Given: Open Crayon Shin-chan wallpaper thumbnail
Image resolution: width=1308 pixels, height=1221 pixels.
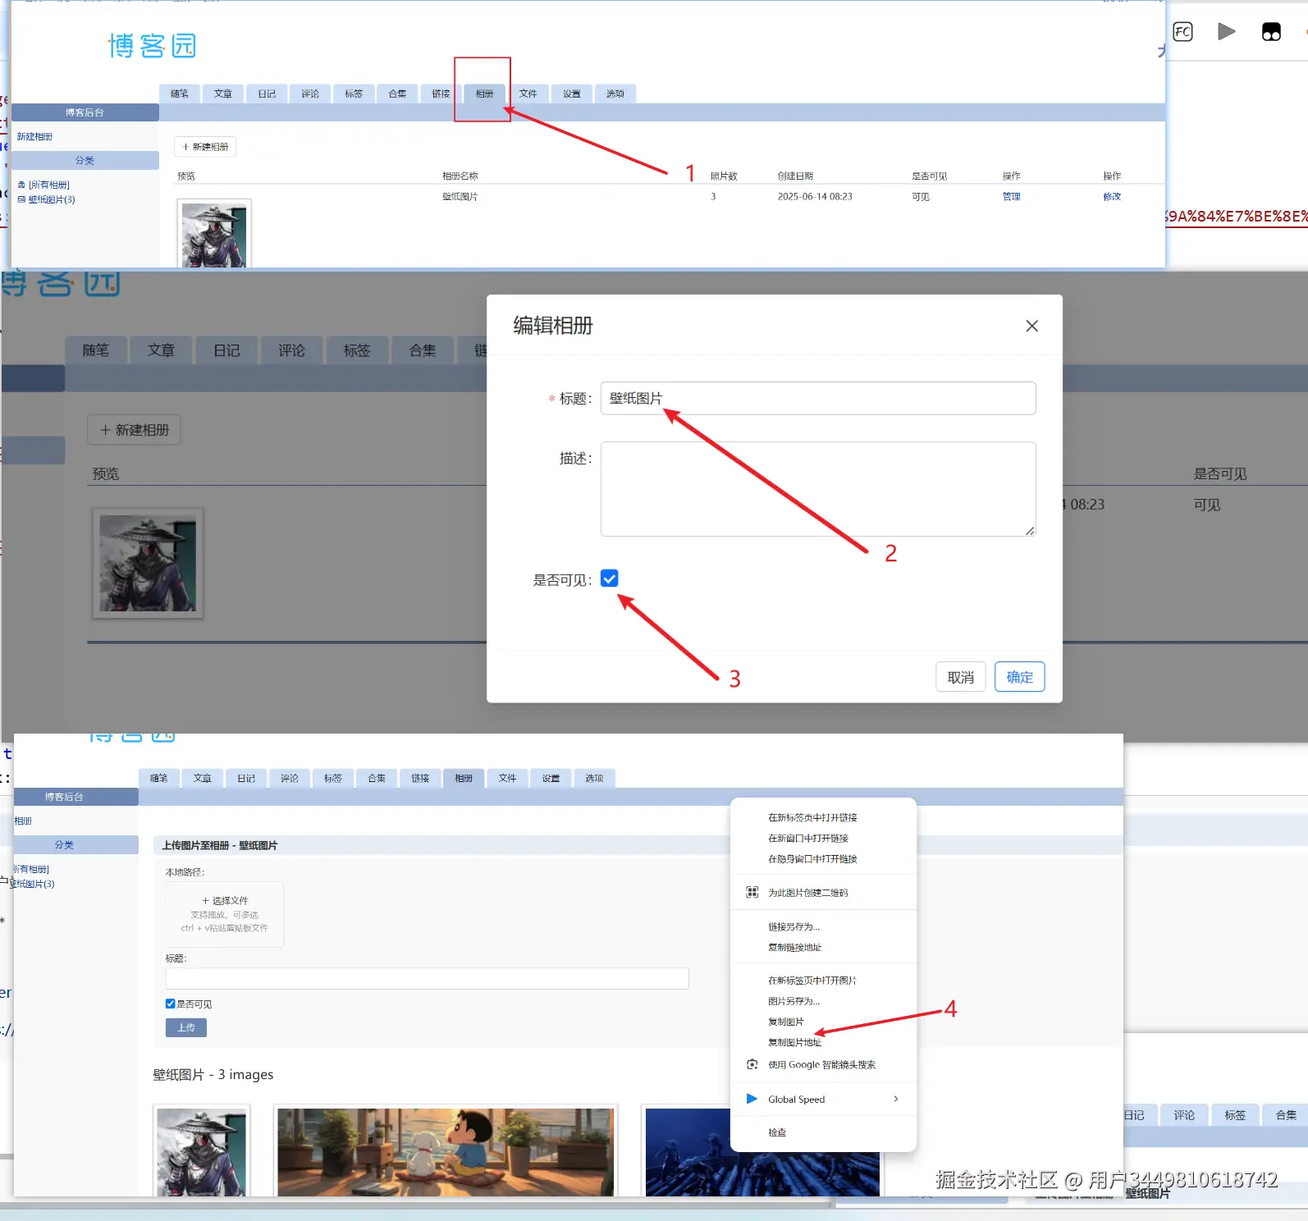Looking at the screenshot, I should tap(446, 1150).
